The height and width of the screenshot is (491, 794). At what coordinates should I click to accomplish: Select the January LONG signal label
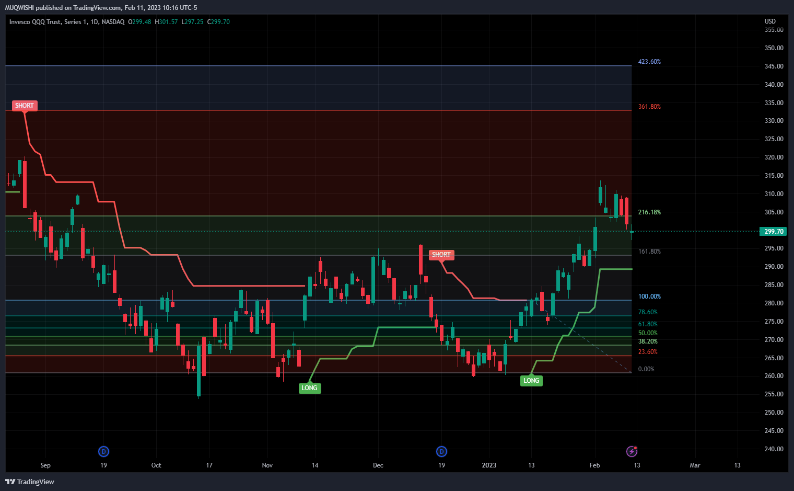[x=531, y=381]
